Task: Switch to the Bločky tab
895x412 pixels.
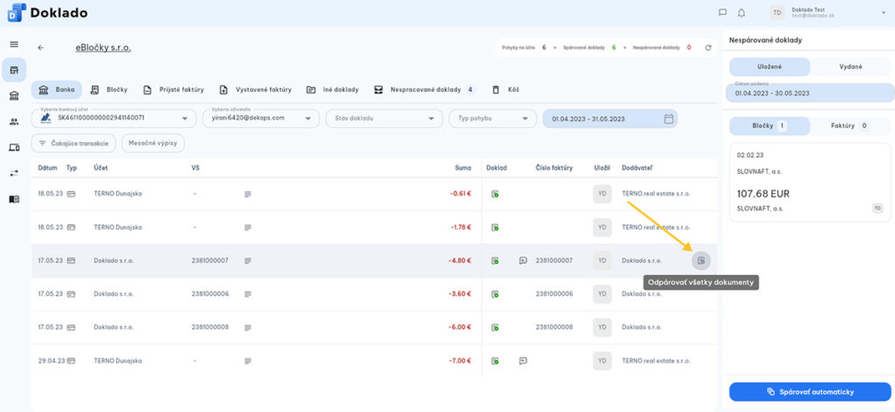Action: (109, 89)
